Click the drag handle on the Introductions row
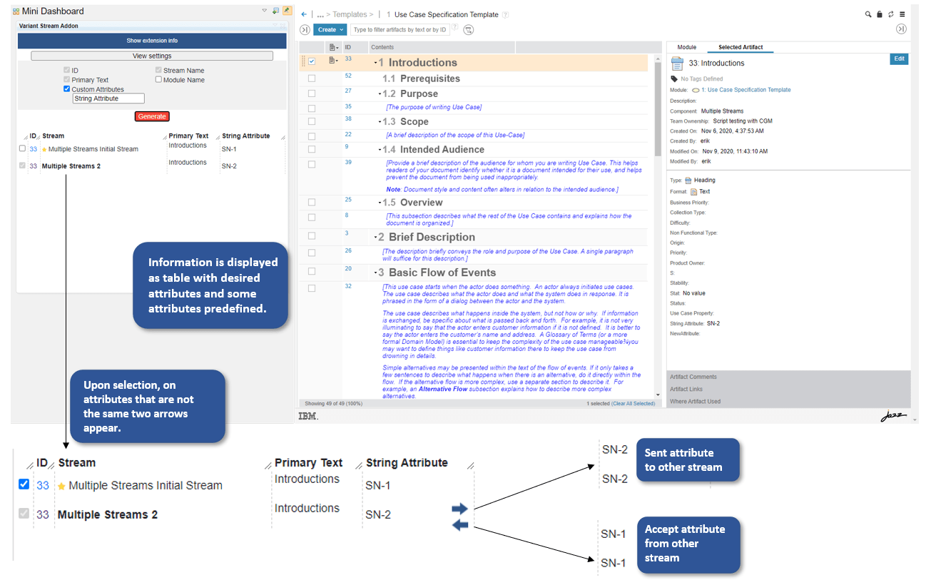The image size is (926, 580). click(x=304, y=61)
